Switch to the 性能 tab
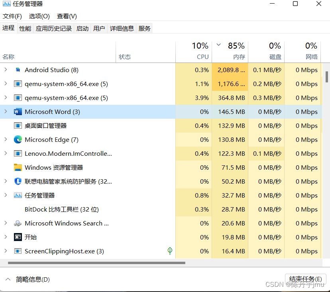Screen dimensions: 330x292 pyautogui.click(x=25, y=28)
